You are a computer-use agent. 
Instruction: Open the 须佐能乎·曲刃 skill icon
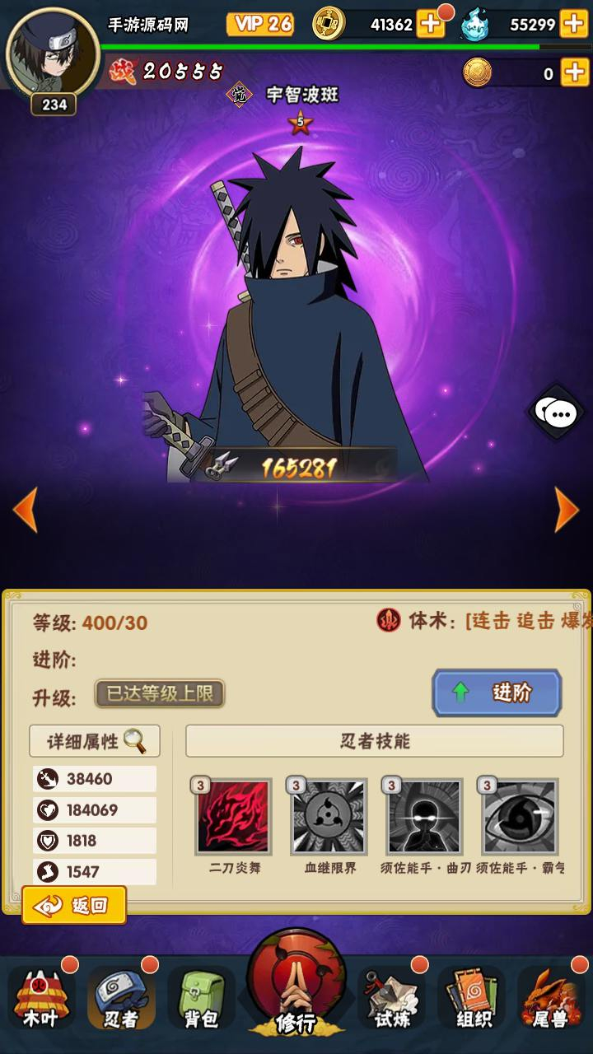pyautogui.click(x=425, y=816)
